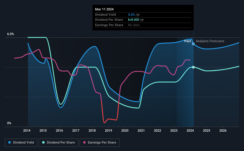Click the 2018 x-axis label
Image resolution: width=244 pixels, height=151 pixels.
click(92, 130)
